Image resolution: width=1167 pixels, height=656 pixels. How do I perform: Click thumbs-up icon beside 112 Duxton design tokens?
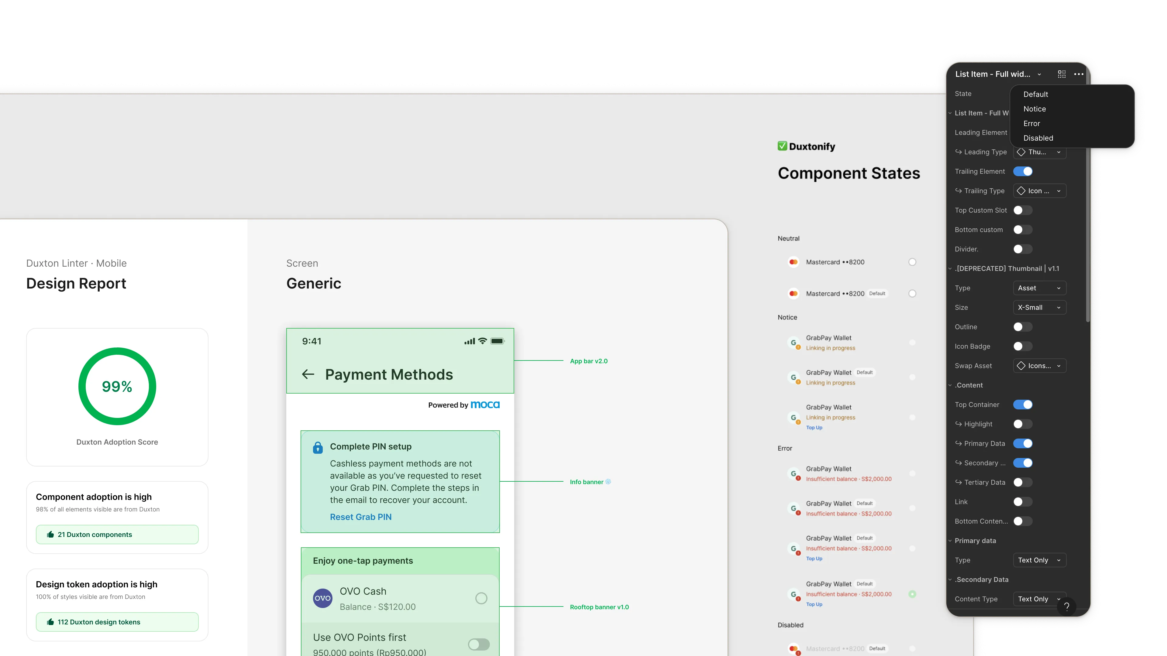pyautogui.click(x=50, y=622)
